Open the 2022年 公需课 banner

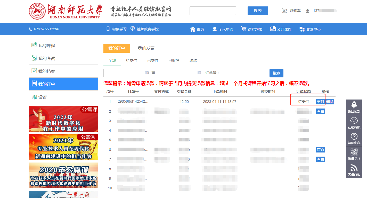coord(63,119)
